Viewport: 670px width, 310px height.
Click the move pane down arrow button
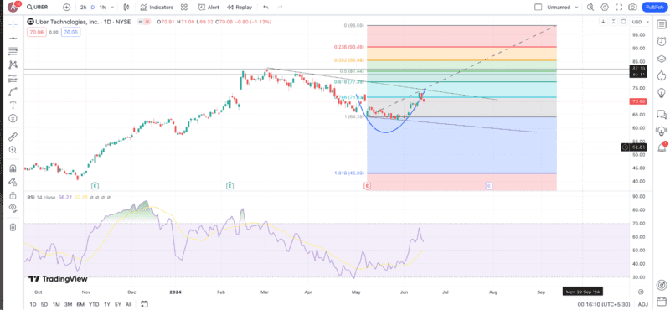[x=603, y=22]
